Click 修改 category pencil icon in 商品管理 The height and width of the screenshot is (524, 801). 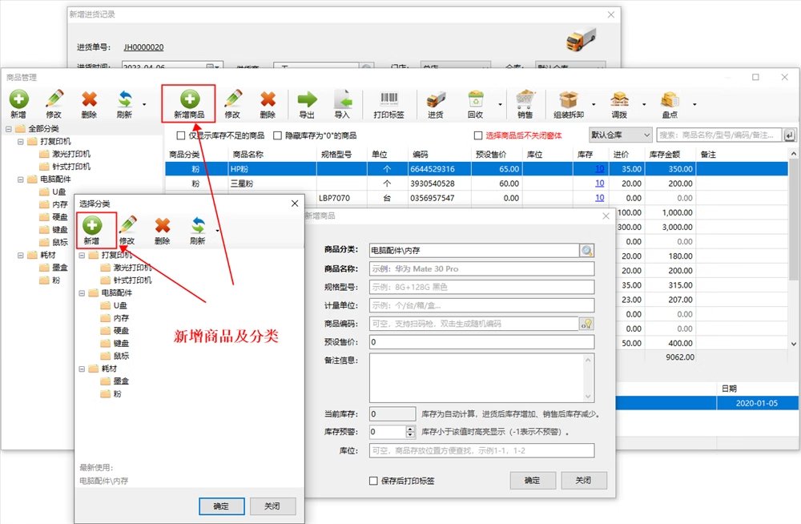pyautogui.click(x=54, y=99)
